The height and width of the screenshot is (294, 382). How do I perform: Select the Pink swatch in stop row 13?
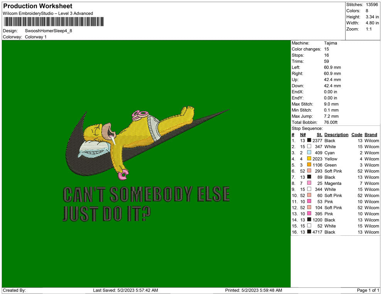(x=309, y=213)
